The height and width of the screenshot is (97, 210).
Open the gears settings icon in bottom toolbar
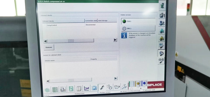(x=109, y=87)
